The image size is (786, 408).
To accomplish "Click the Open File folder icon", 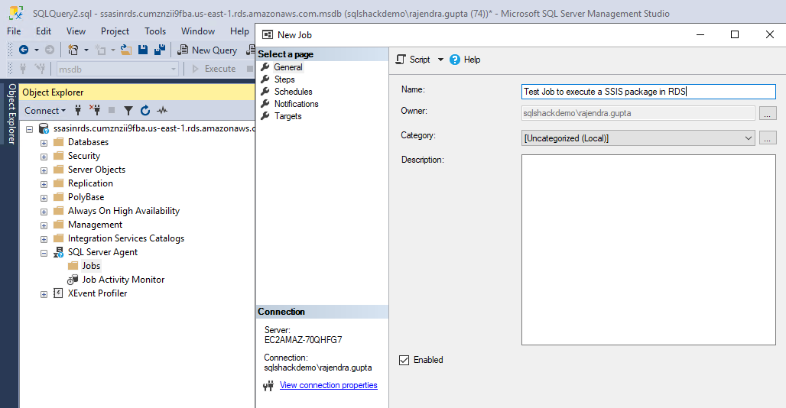I will (126, 50).
